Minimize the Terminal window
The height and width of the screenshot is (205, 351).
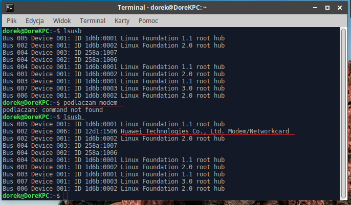click(312, 8)
